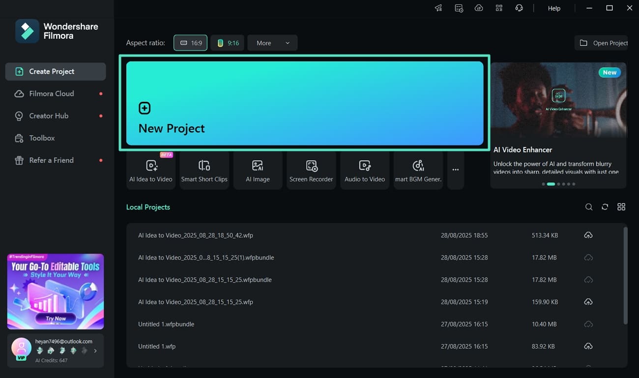Open Refer a Friend in sidebar
The height and width of the screenshot is (378, 639).
(x=56, y=160)
